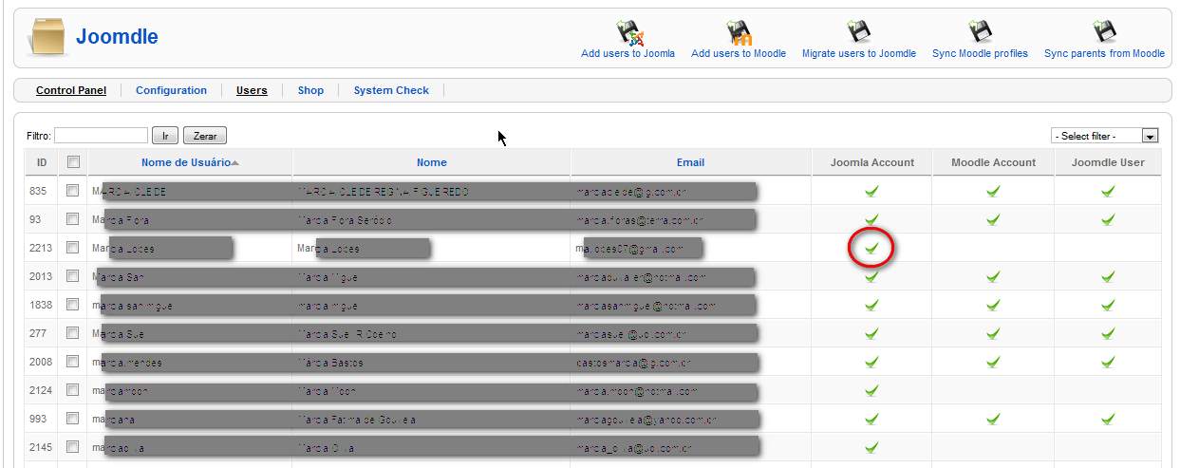
Task: Click the Add users to Moodle icon
Action: 739,33
